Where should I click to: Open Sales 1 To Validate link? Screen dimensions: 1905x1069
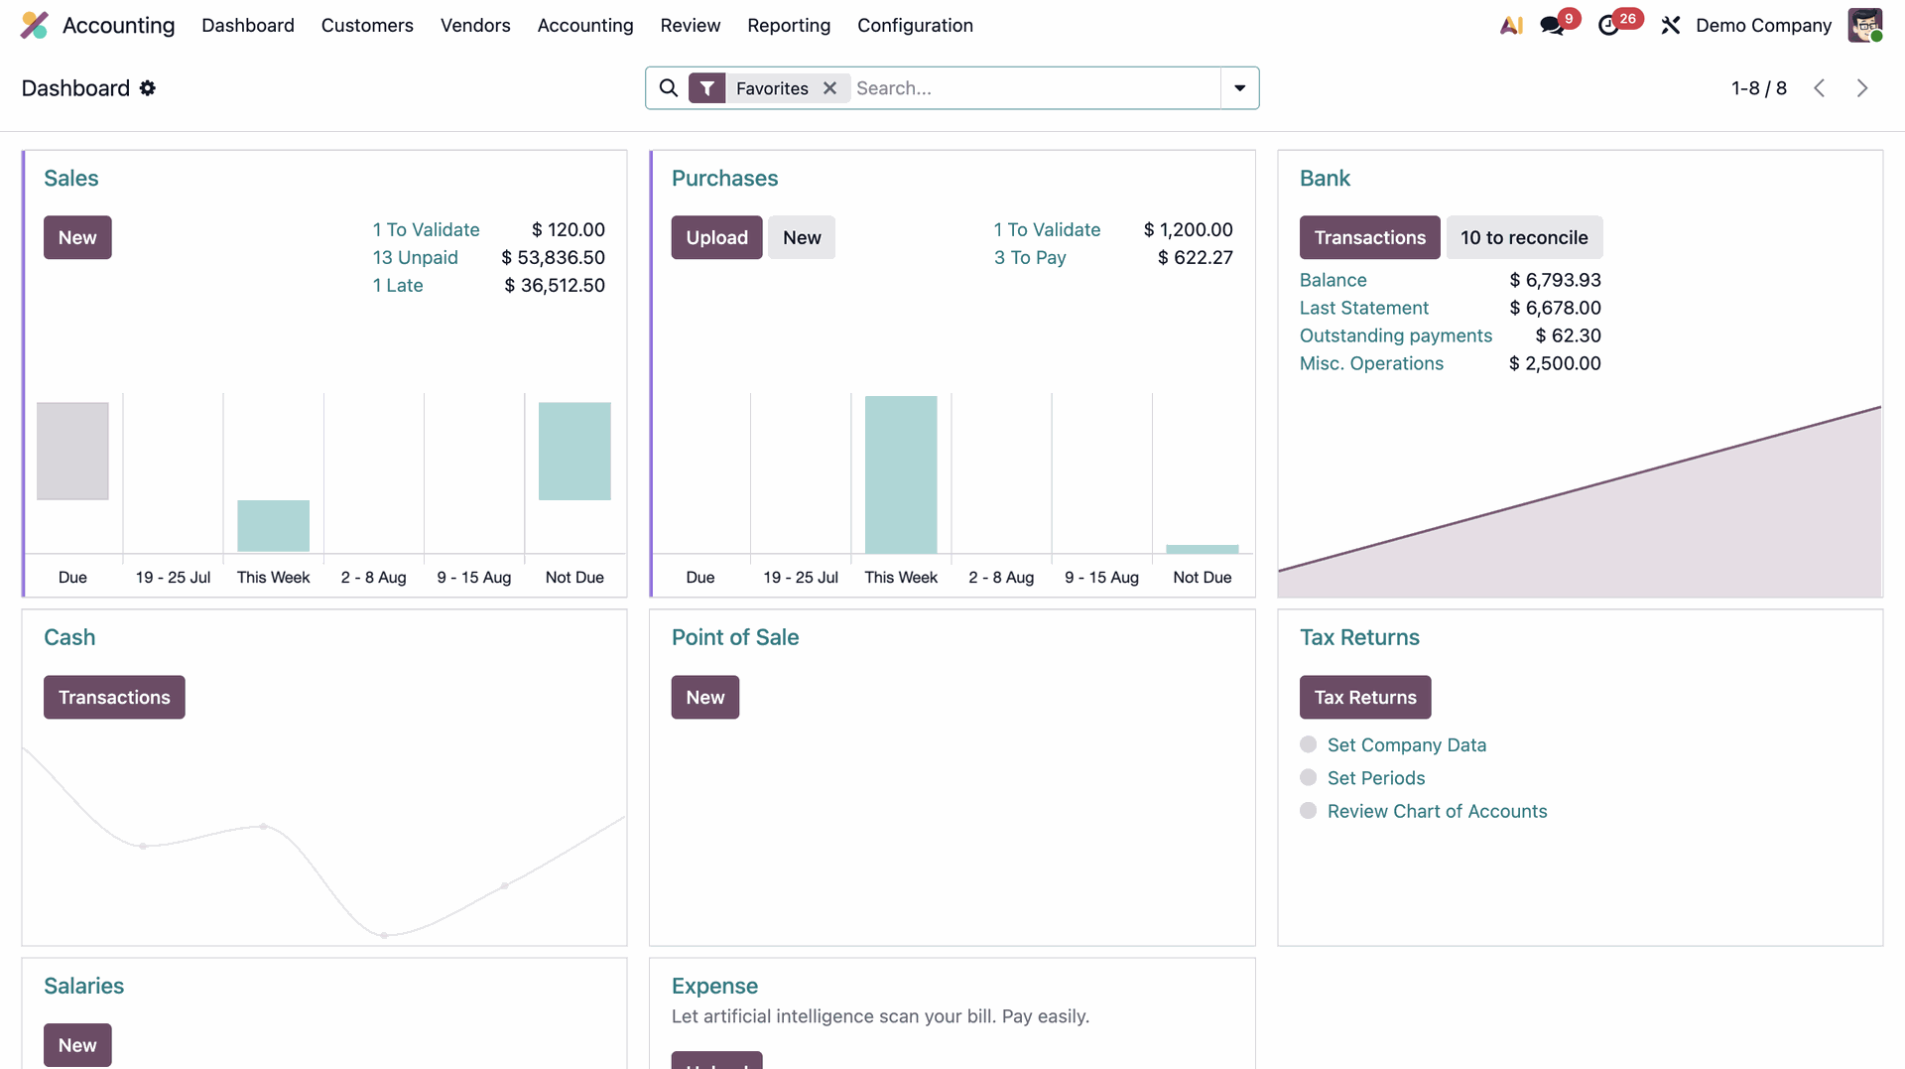click(426, 229)
